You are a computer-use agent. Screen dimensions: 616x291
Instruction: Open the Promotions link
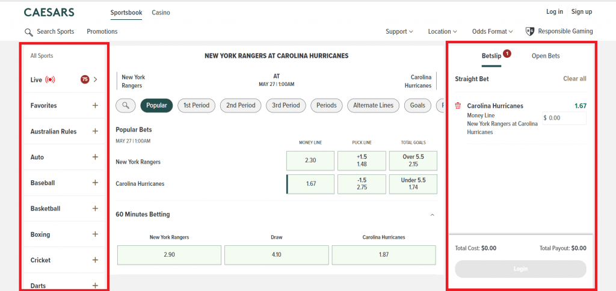(102, 31)
